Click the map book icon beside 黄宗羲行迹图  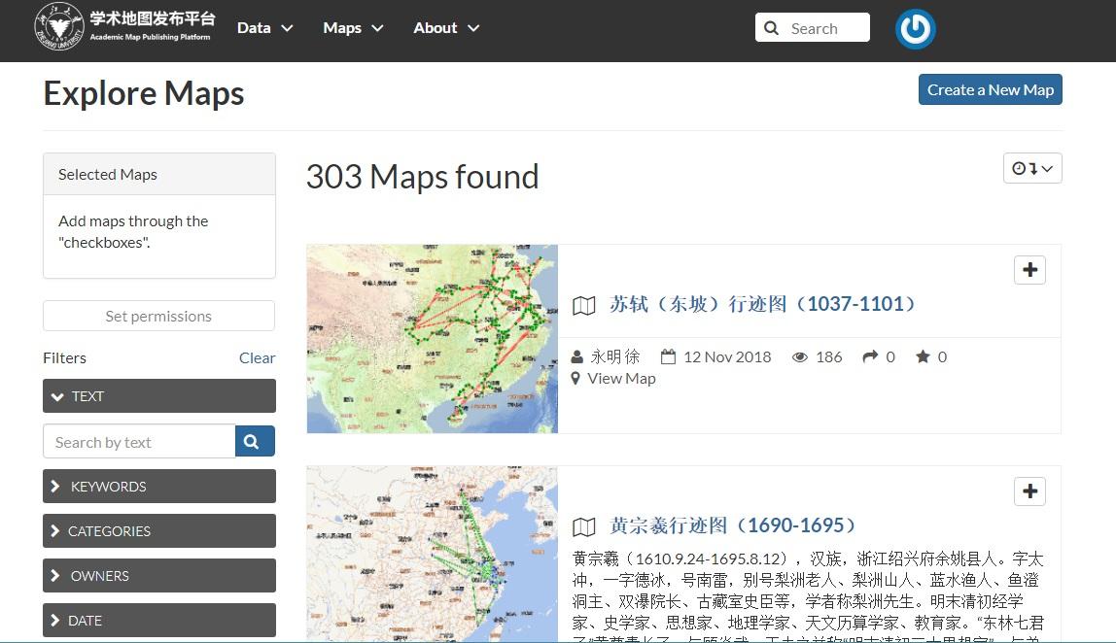(583, 527)
